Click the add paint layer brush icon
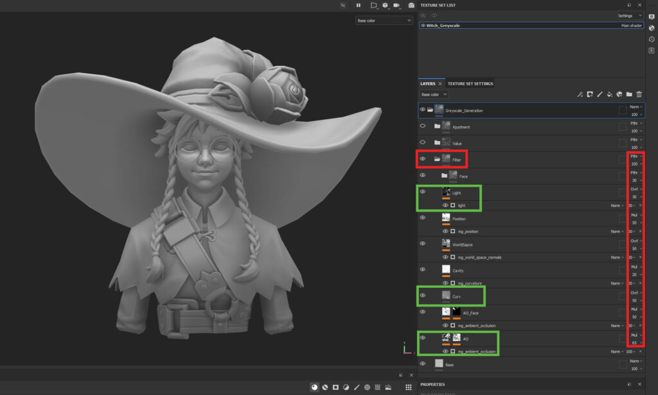The image size is (658, 395). point(600,94)
